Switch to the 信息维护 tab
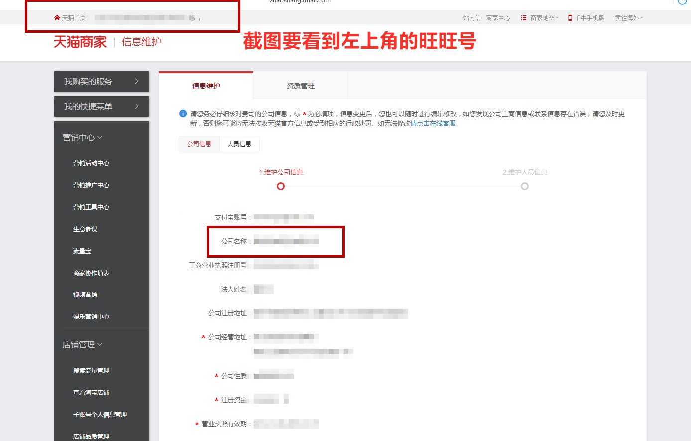 click(x=206, y=86)
